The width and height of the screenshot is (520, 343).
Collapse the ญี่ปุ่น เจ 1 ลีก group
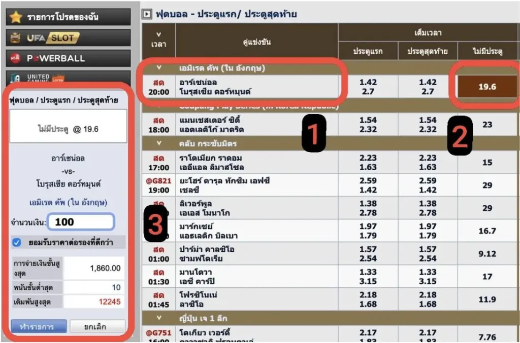159,318
